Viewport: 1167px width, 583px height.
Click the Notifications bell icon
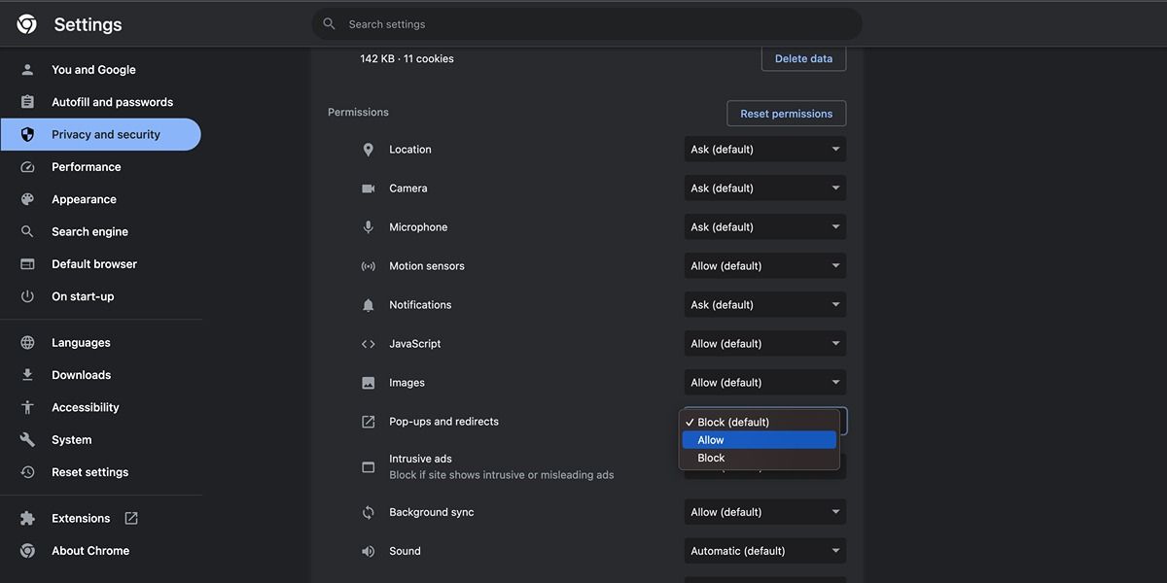(368, 304)
